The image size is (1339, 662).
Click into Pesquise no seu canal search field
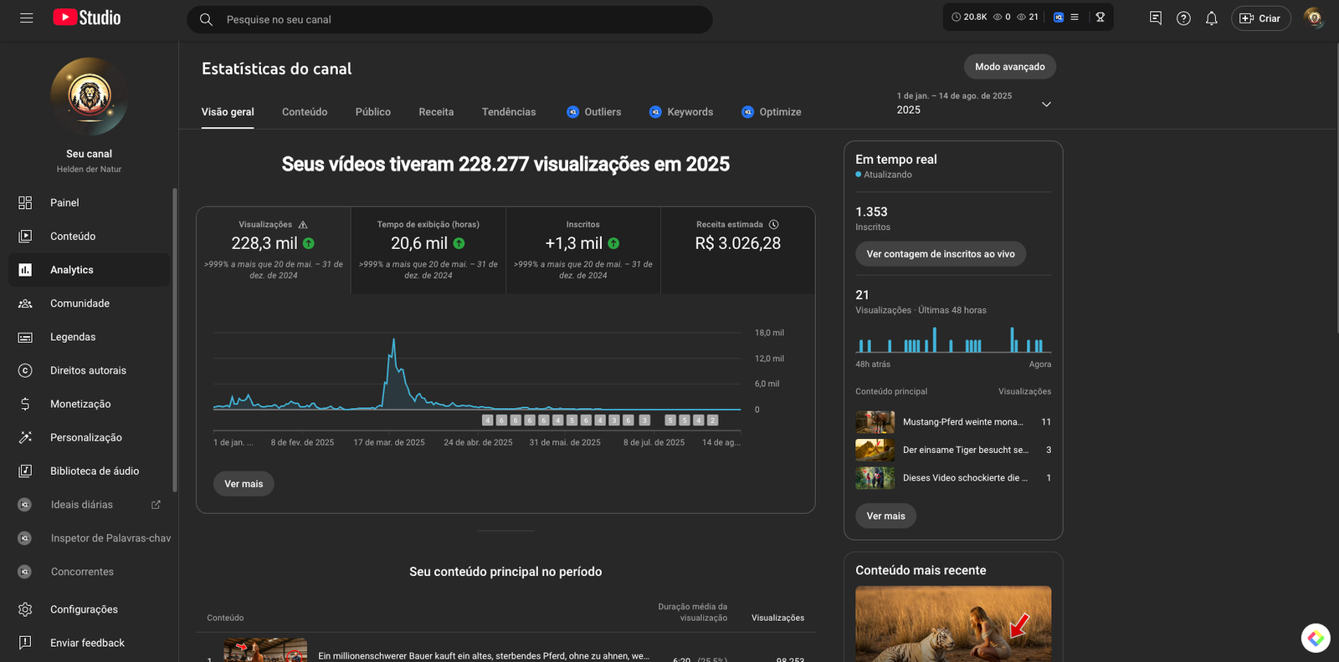coord(449,19)
